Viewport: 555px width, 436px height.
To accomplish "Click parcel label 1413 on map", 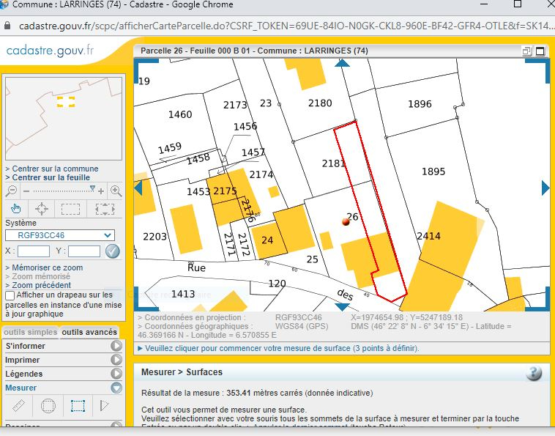I will (183, 294).
